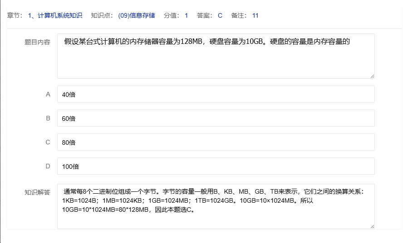Click inside the 知识解答 explanation text area
This screenshot has height=243, width=408.
pyautogui.click(x=216, y=206)
